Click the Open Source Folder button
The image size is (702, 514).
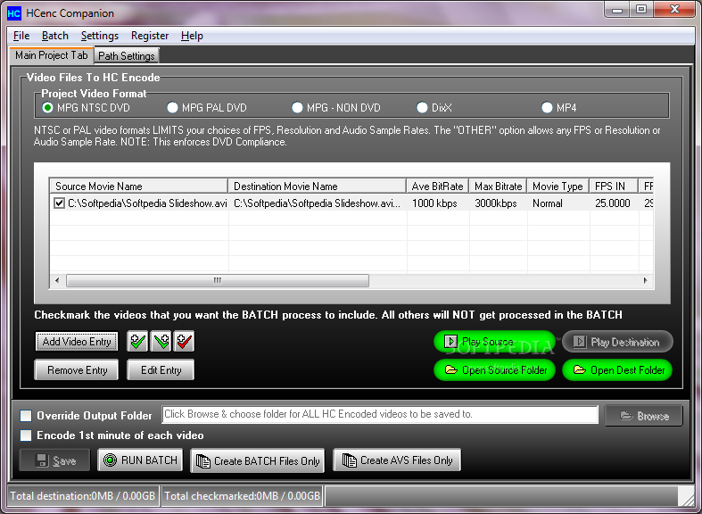click(x=494, y=370)
